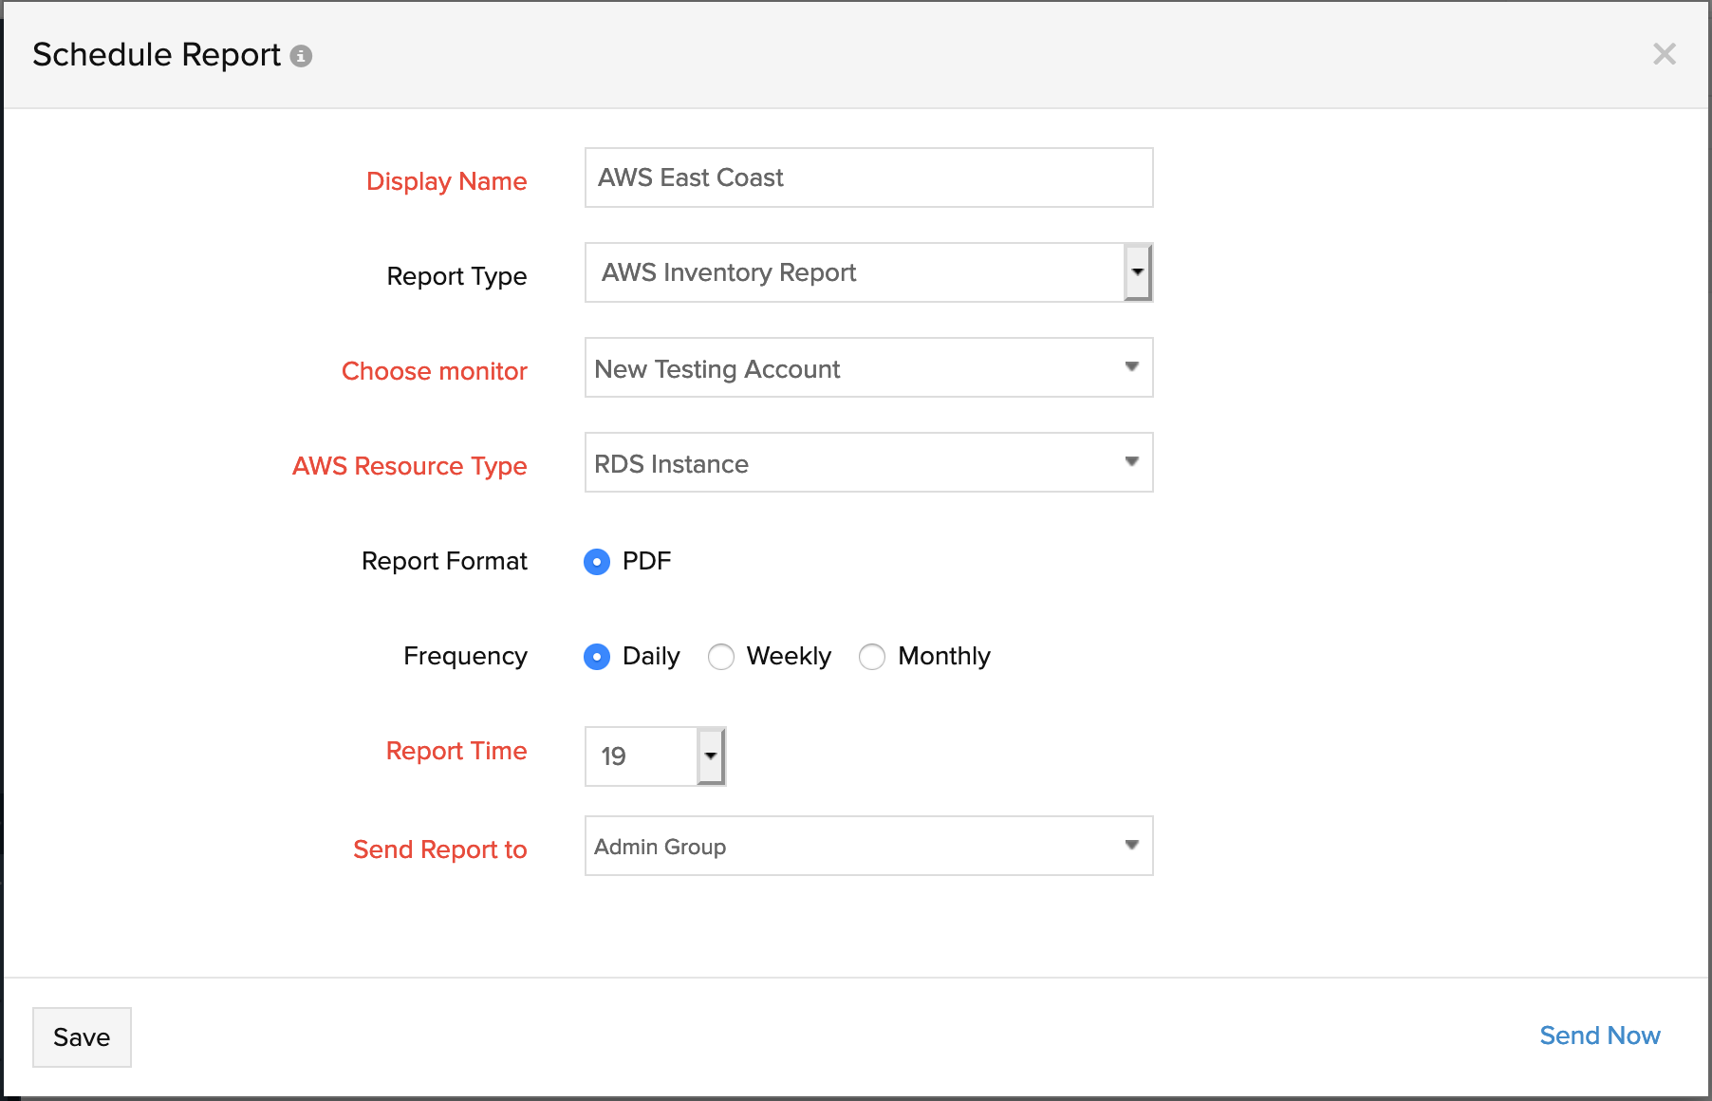
Task: Focus the Display Name text field
Action: click(x=868, y=177)
